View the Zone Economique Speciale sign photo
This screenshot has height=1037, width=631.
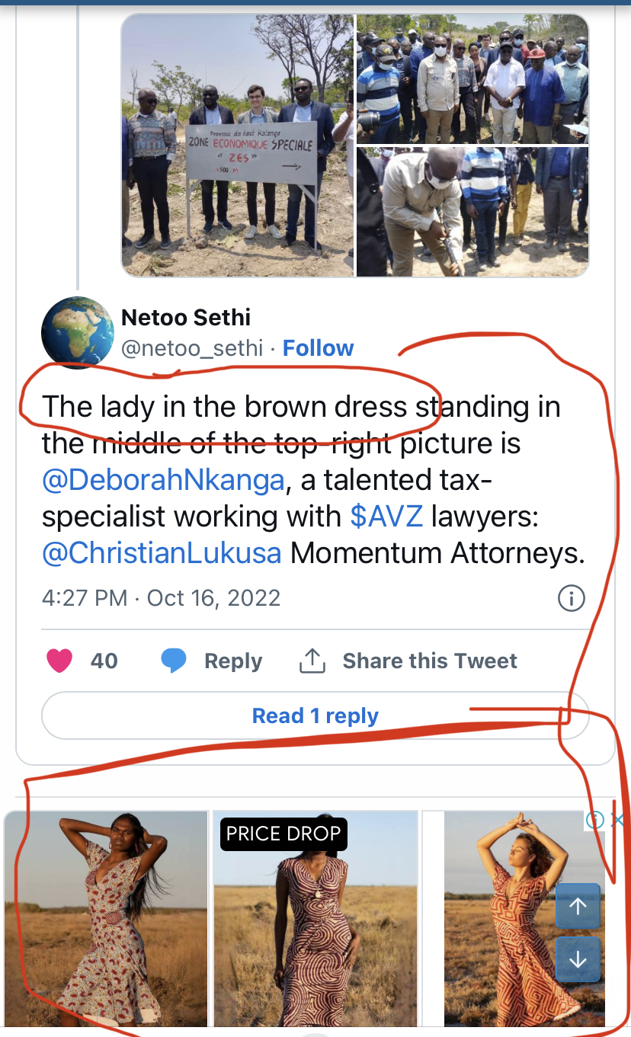238,145
